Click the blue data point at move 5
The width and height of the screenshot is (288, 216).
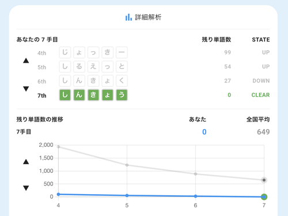coord(127,195)
